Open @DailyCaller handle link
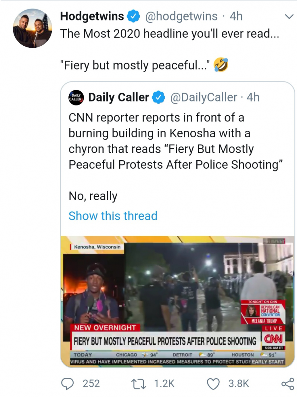 point(203,97)
